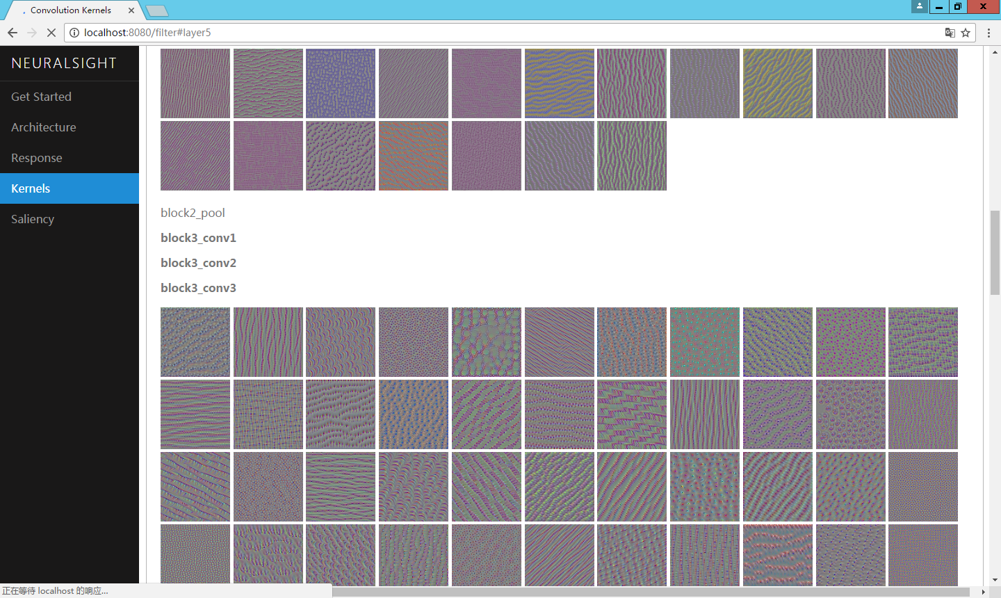Viewport: 1001px width, 598px height.
Task: Click the browser forward arrow
Action: (32, 33)
